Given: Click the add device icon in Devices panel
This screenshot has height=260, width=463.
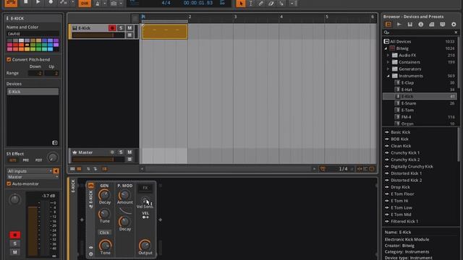Looking at the screenshot, I should click(x=55, y=143).
